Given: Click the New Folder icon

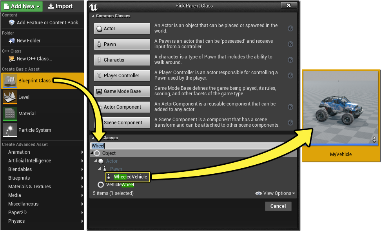Looking at the screenshot, I should (11, 41).
